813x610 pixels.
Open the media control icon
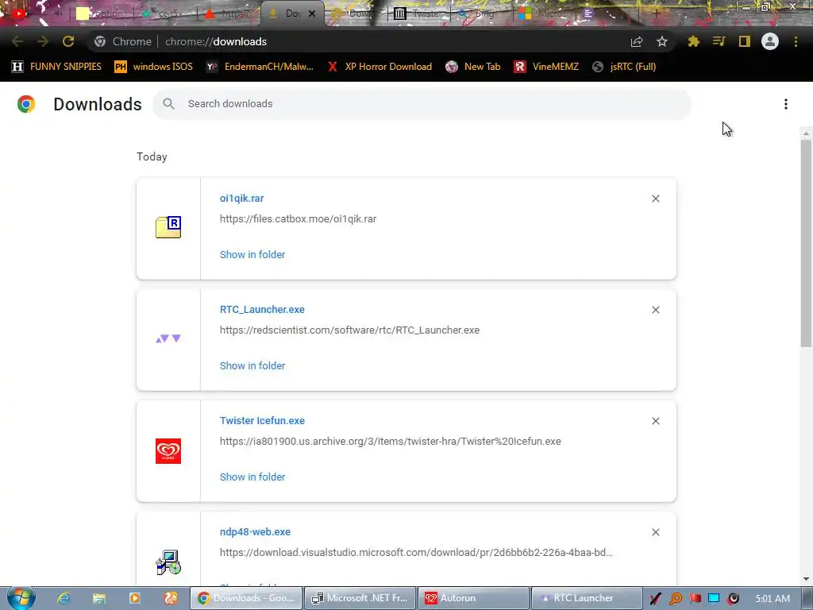[719, 41]
